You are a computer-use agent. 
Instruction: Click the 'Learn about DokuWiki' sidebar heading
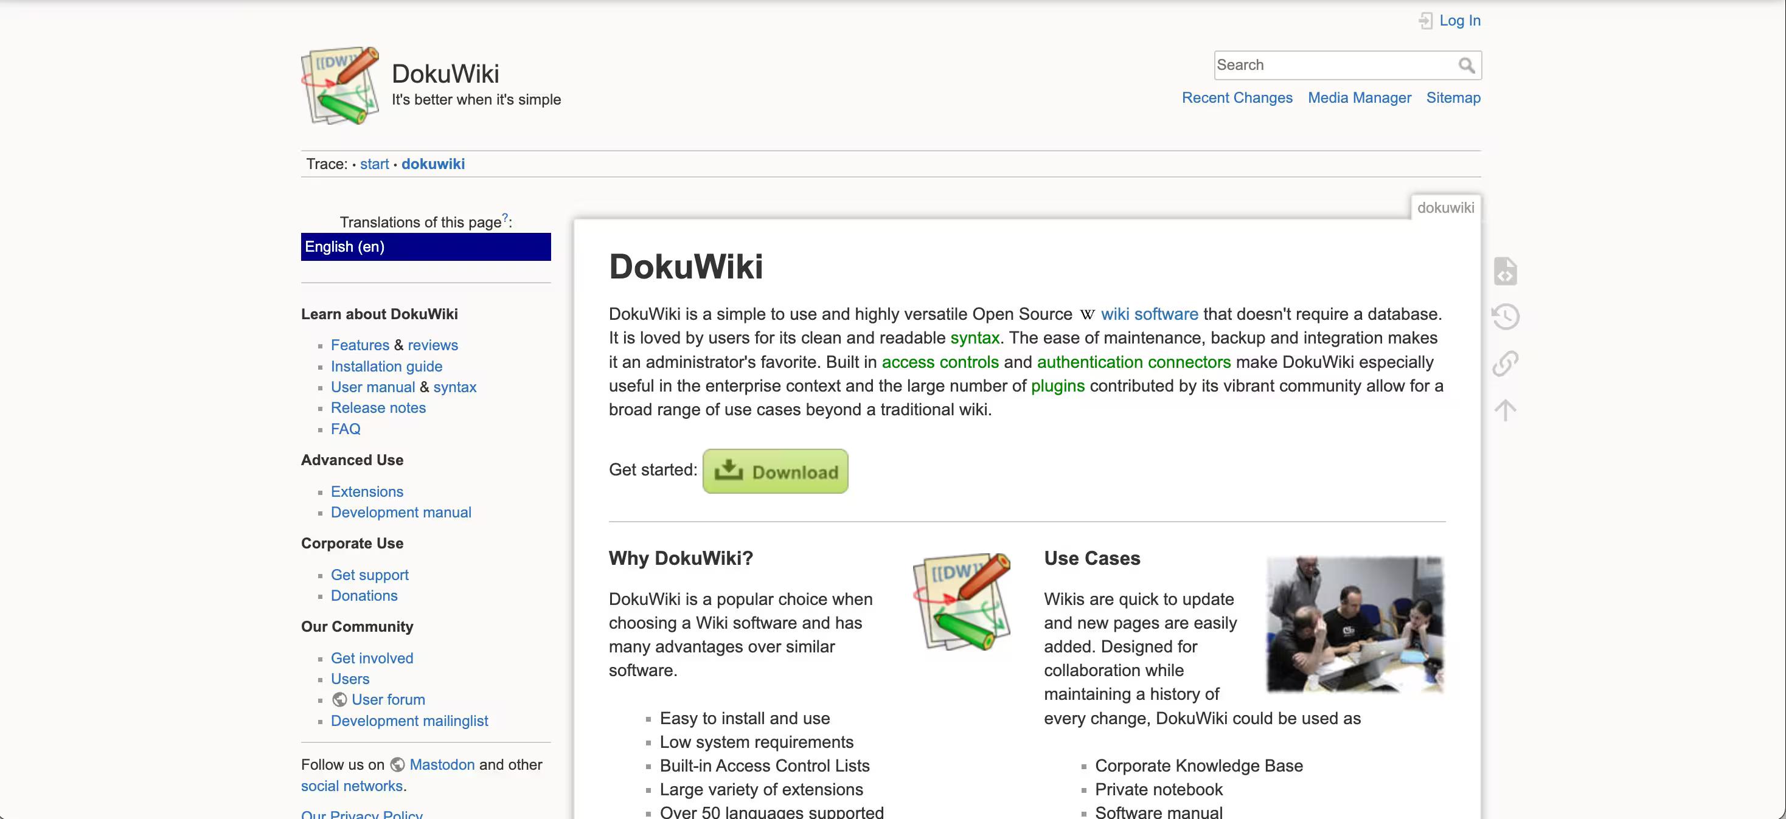point(379,314)
